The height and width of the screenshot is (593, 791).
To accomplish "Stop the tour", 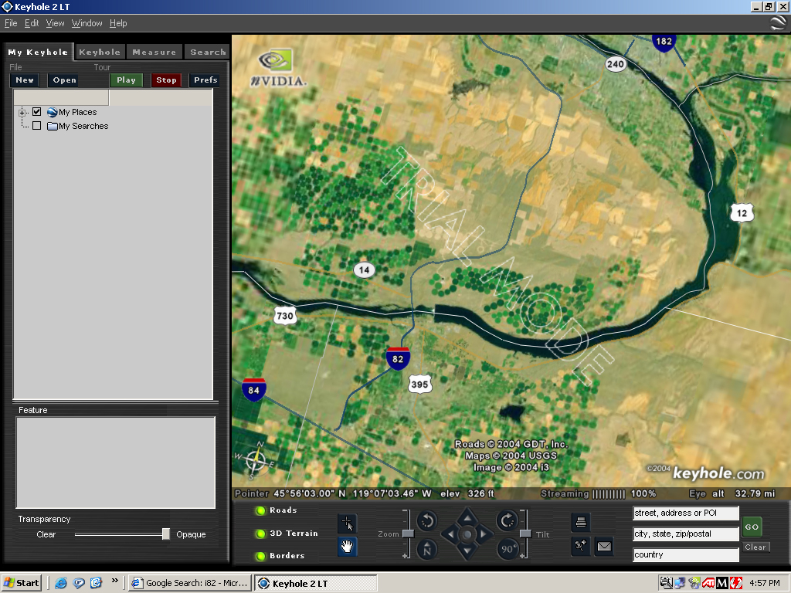I will coord(167,80).
